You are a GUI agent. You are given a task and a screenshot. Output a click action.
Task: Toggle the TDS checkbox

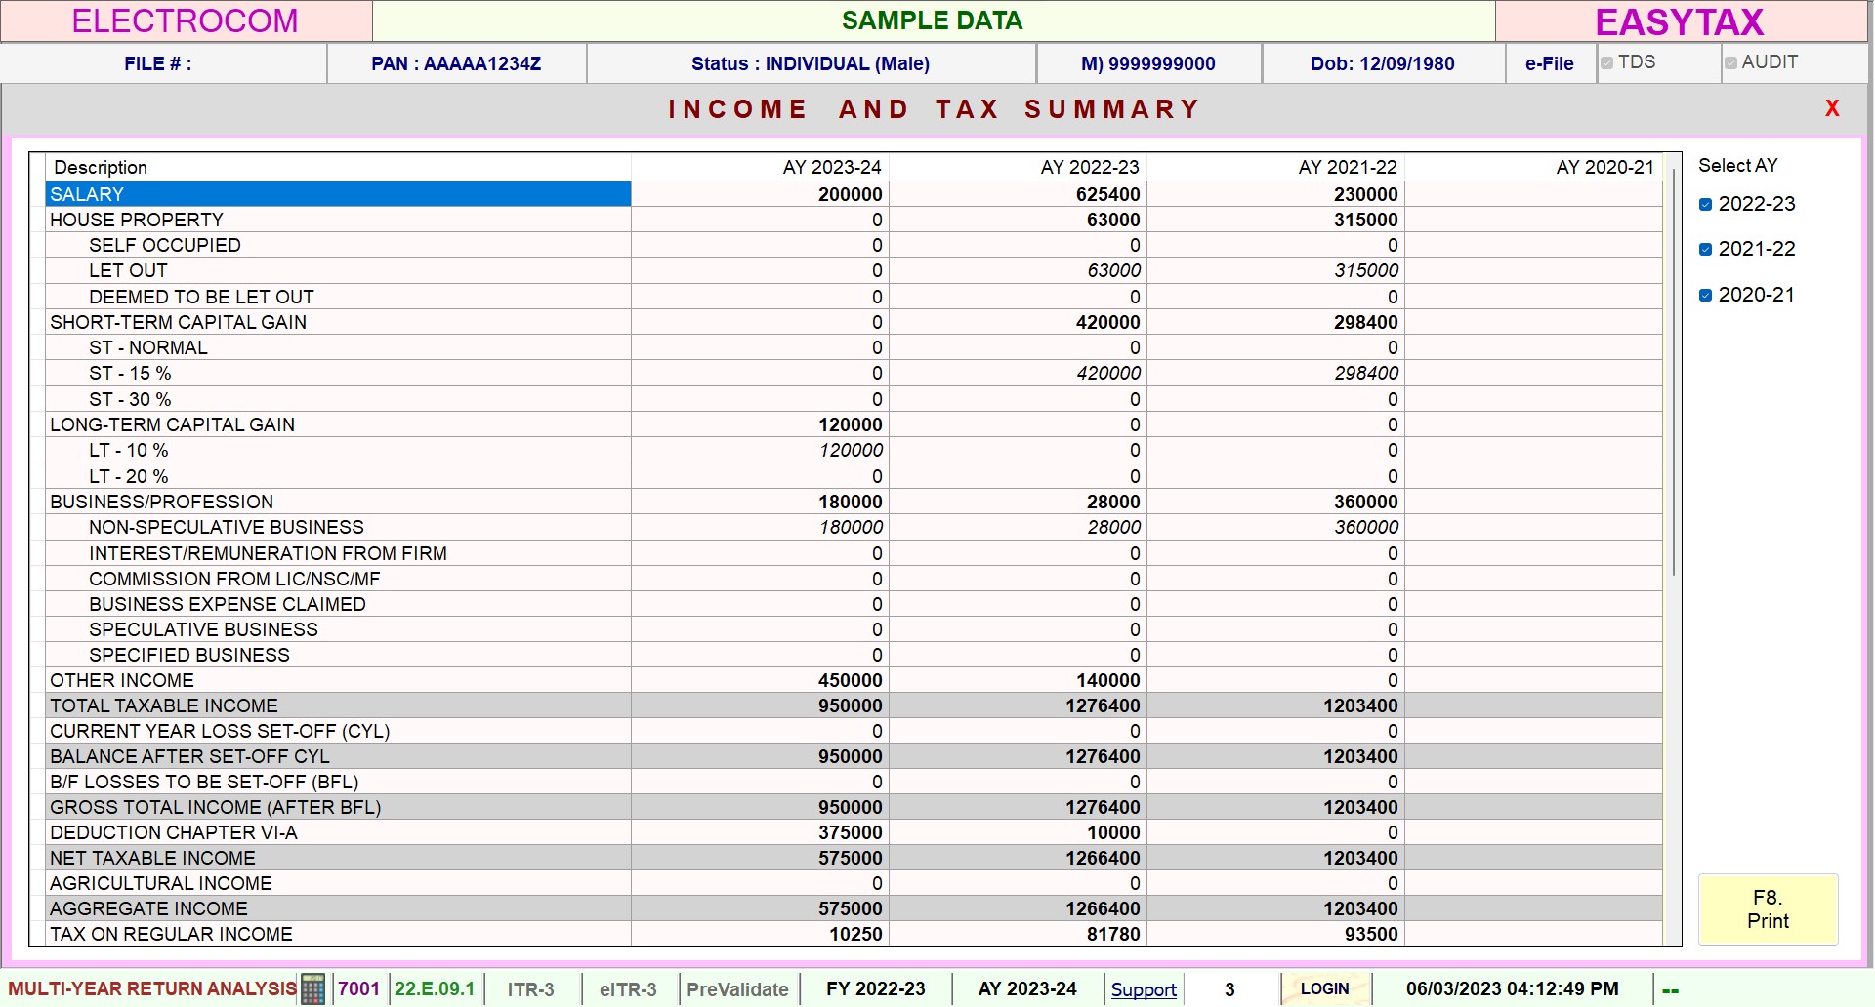pos(1606,62)
